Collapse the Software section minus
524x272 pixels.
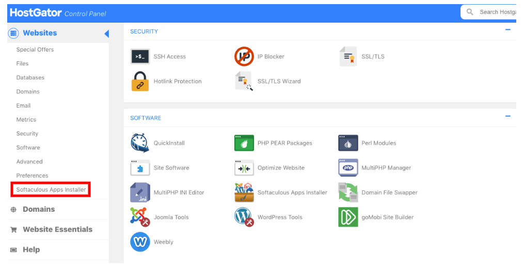507,116
